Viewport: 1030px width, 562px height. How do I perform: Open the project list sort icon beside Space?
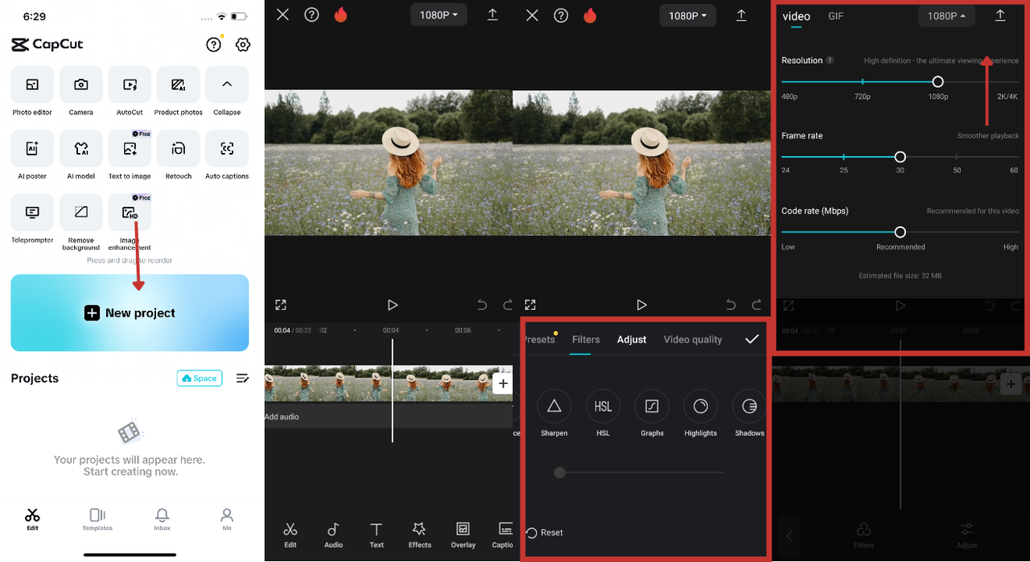(x=242, y=378)
